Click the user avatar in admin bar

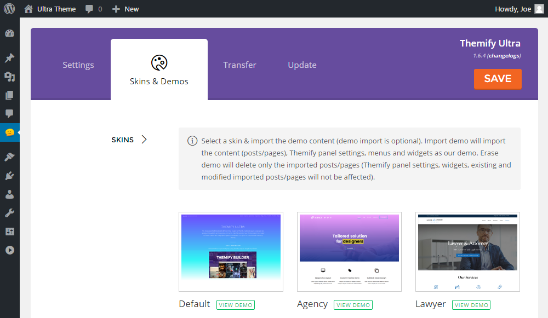539,9
